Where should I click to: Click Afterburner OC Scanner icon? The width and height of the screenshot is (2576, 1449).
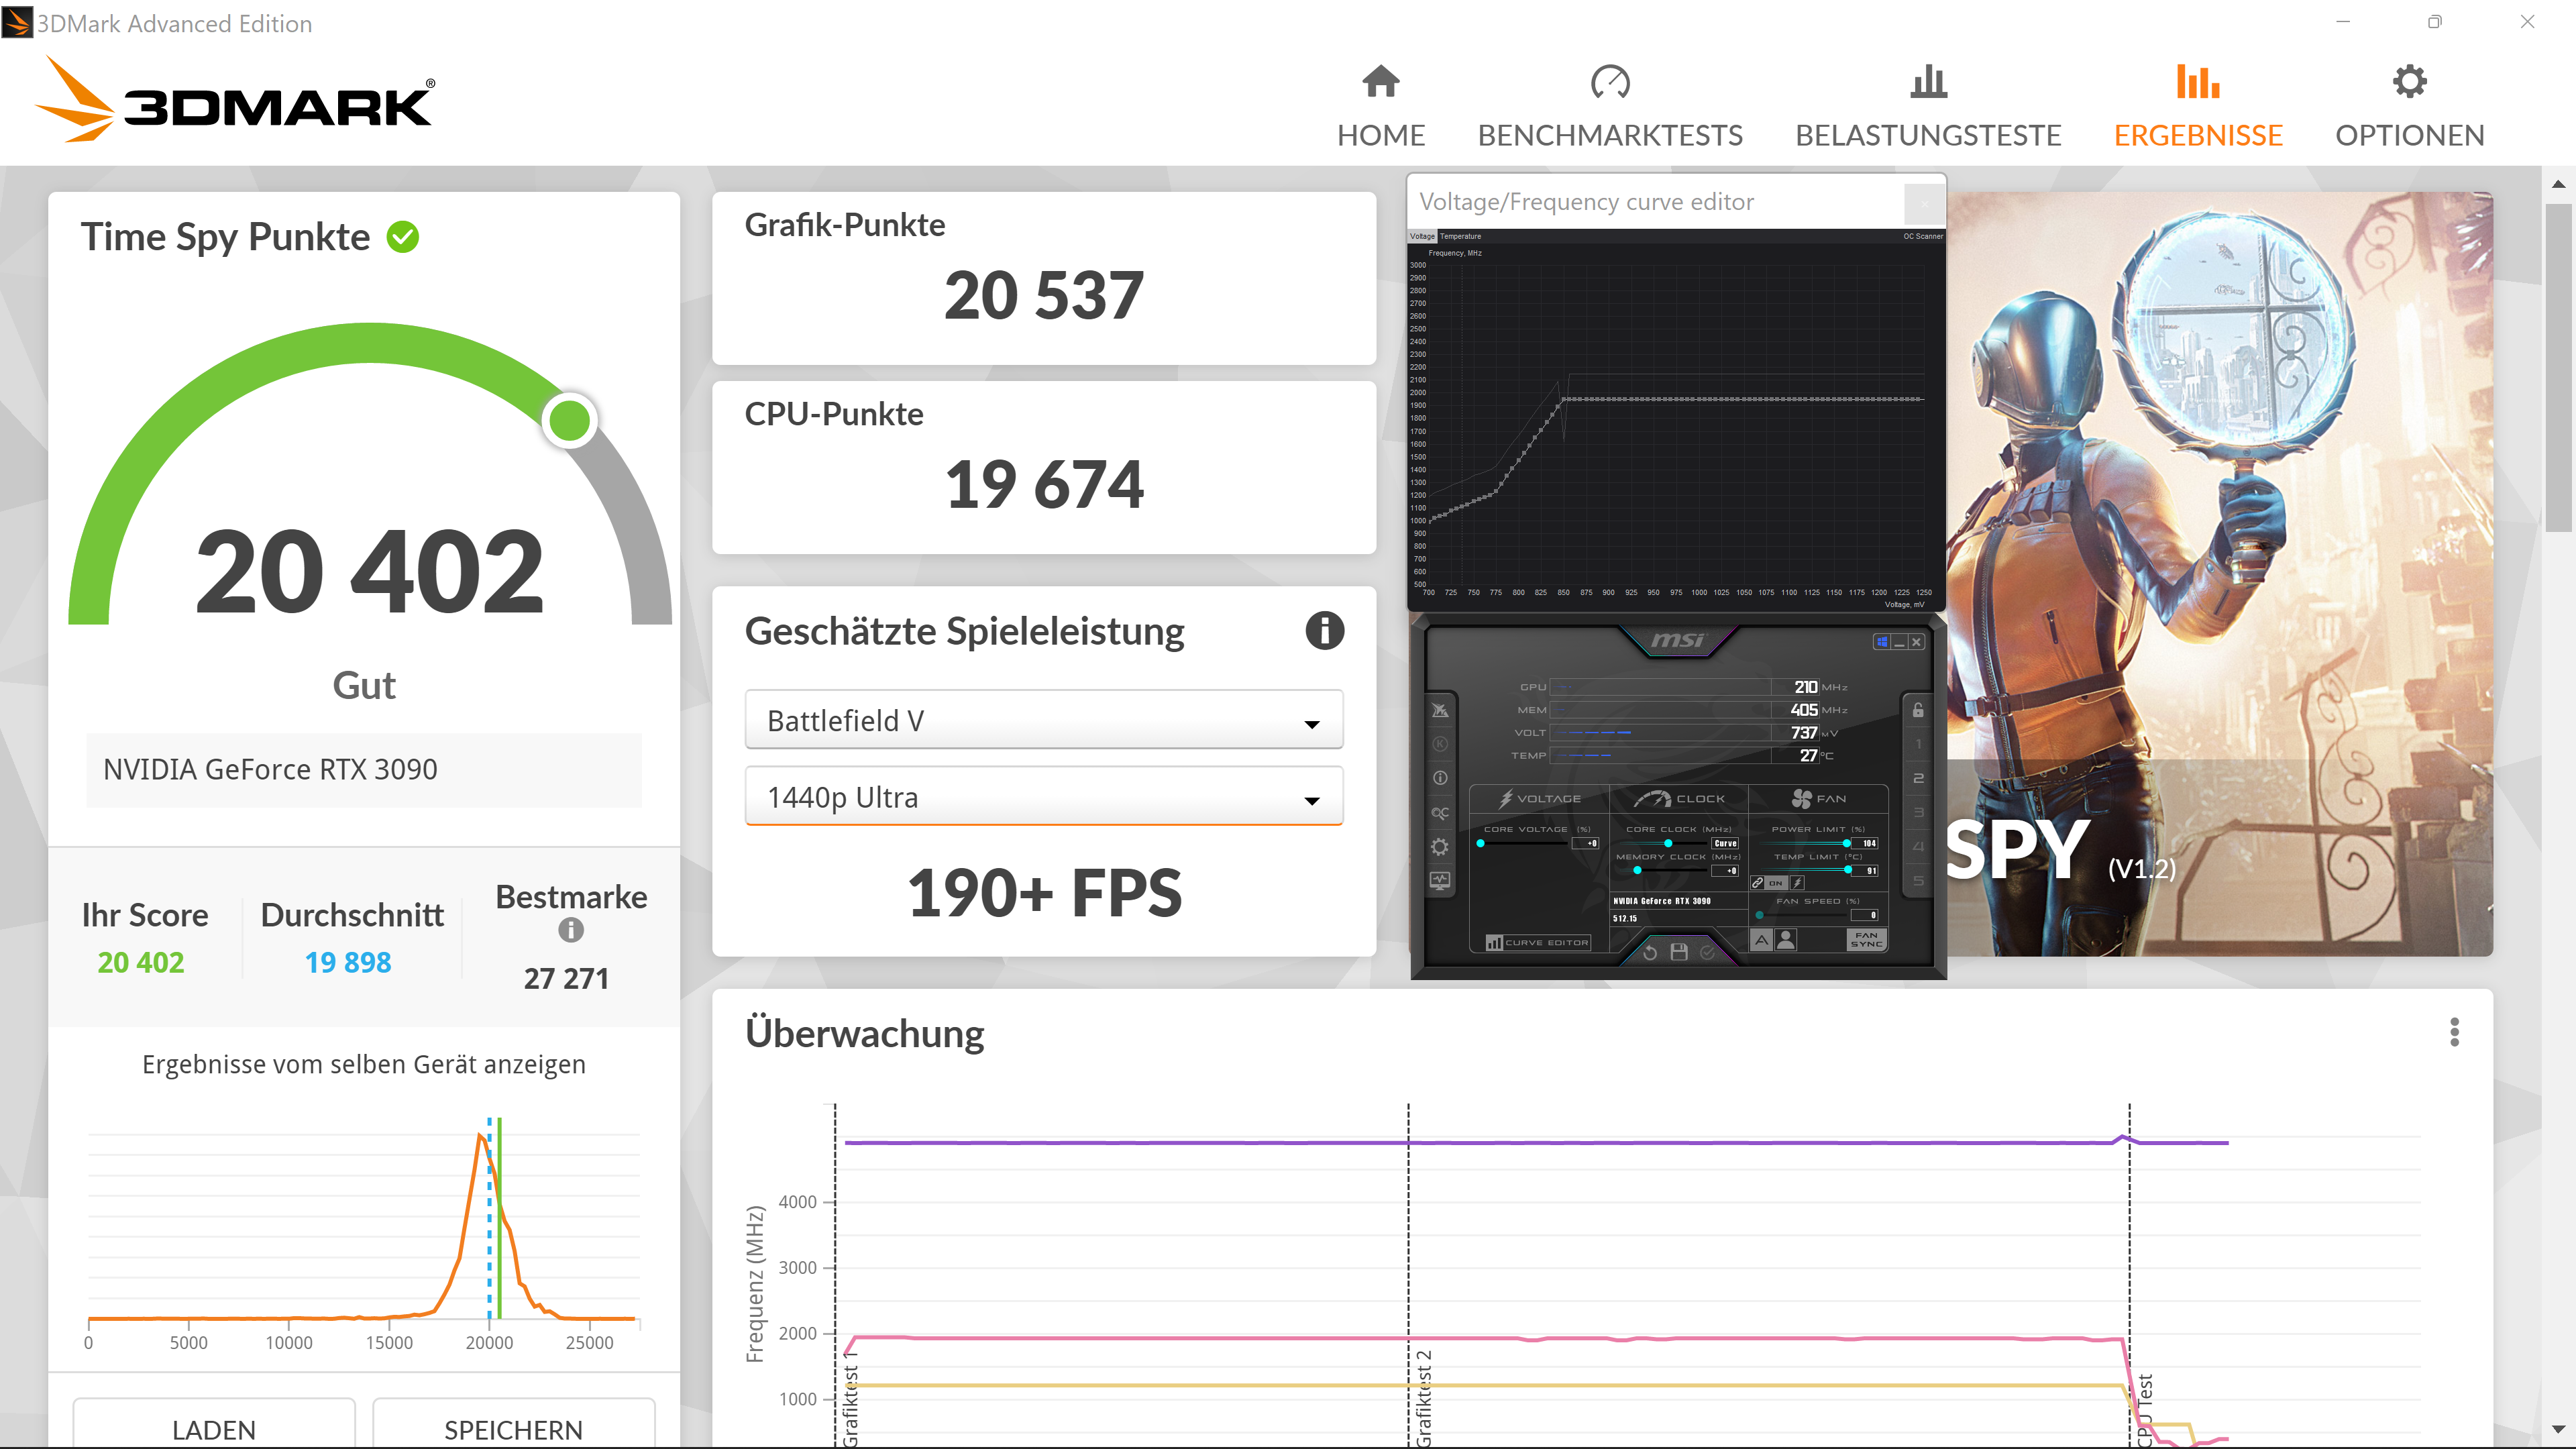[x=1439, y=813]
